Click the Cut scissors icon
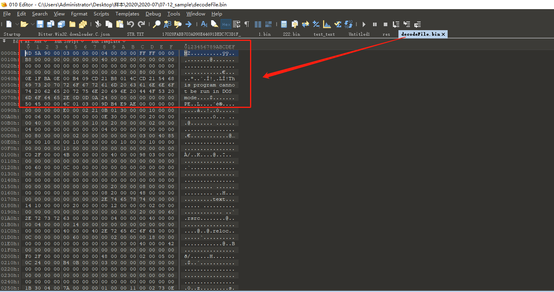 pos(97,24)
